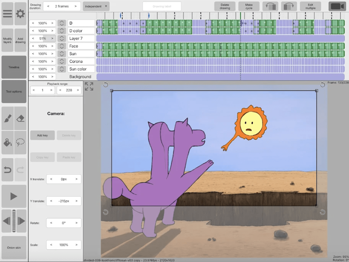
Task: Toggle the Timeline panel button
Action: (14, 67)
